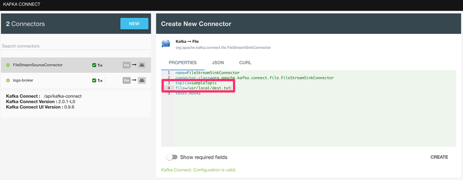
Task: Click File badge in logs-broker row
Action: pyautogui.click(x=127, y=80)
